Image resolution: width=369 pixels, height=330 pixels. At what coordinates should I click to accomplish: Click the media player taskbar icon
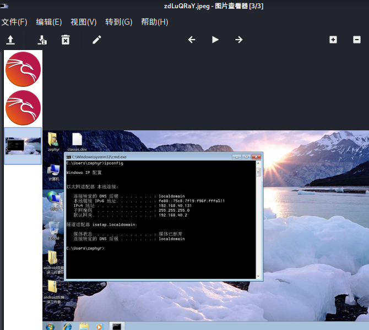click(x=99, y=327)
